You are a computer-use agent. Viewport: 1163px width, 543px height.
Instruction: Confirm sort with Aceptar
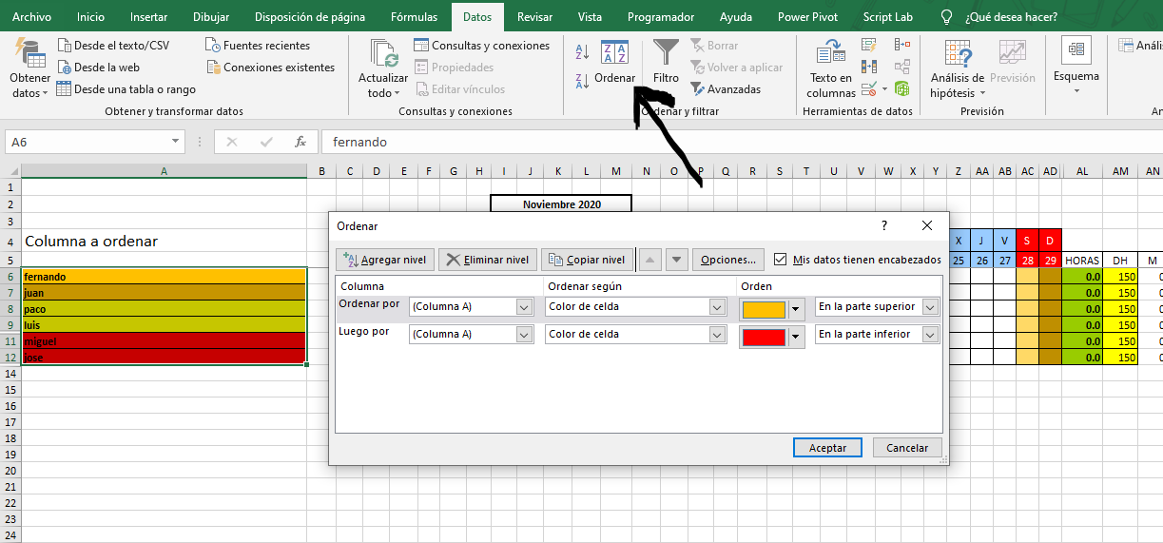point(827,448)
